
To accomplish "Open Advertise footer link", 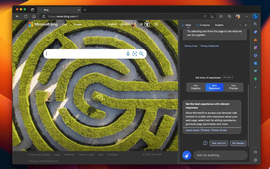I will [x=69, y=154].
